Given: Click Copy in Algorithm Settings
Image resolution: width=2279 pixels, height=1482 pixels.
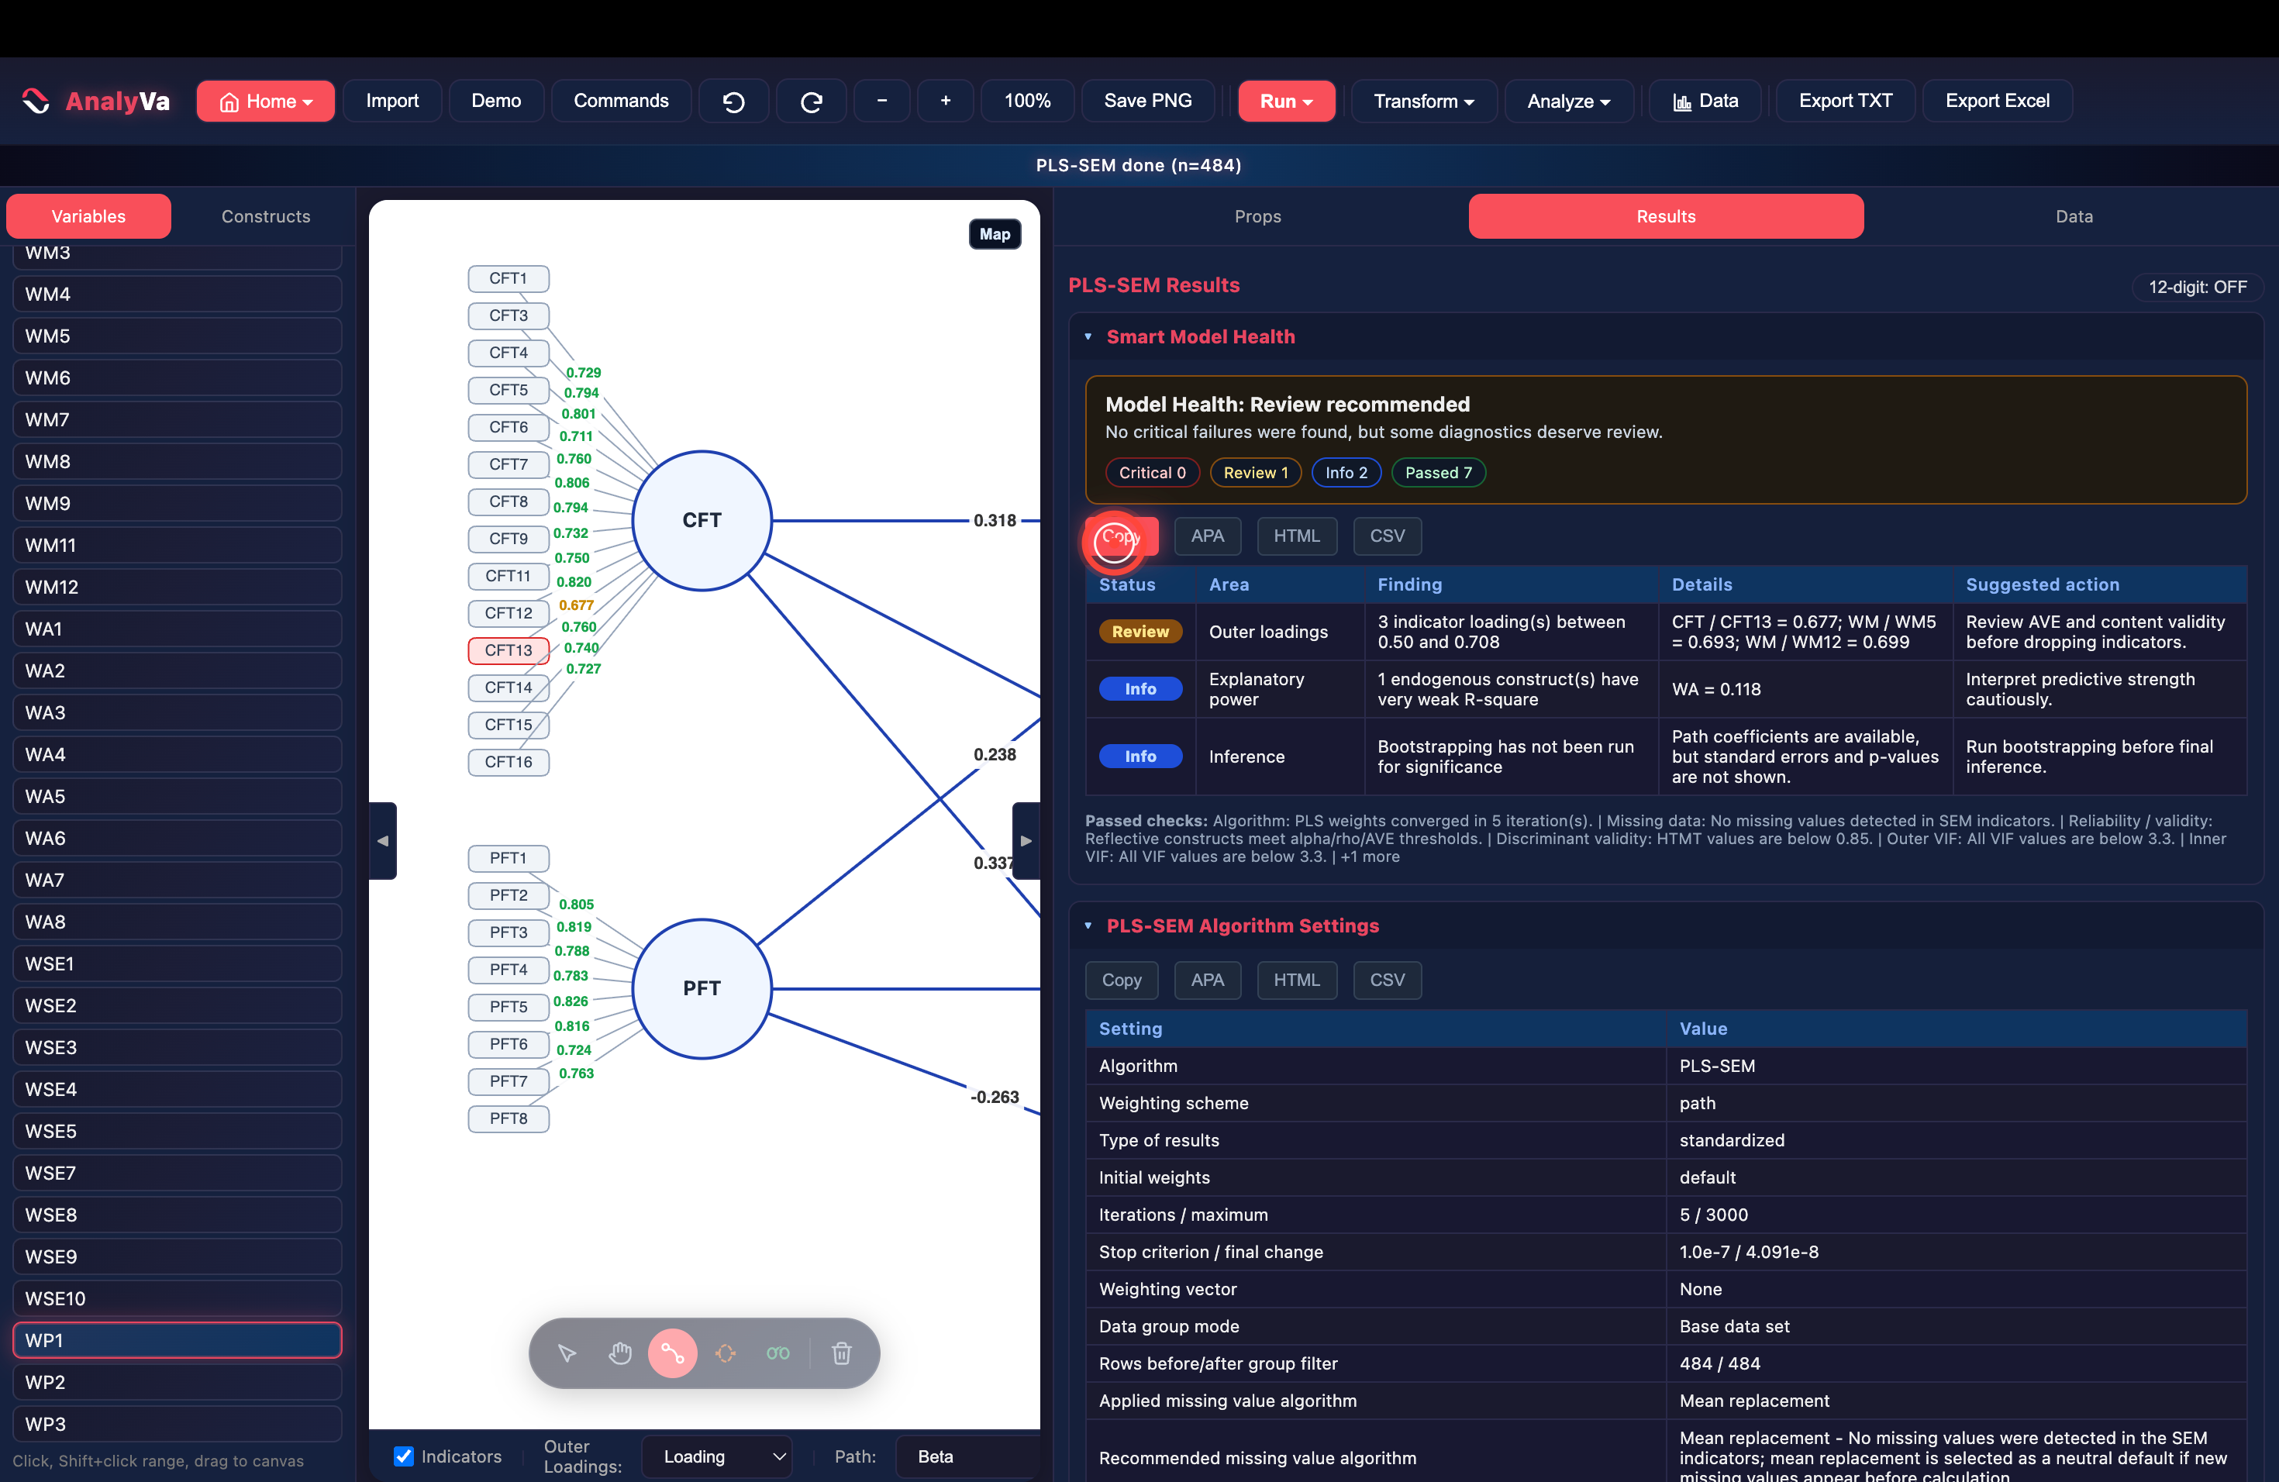Looking at the screenshot, I should 1122,981.
